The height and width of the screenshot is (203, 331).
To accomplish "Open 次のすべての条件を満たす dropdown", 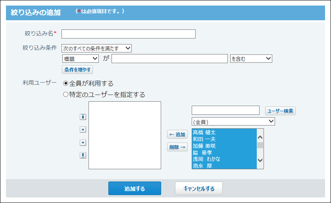I will click(96, 48).
